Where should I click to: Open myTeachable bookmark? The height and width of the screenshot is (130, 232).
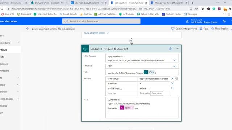(127, 14)
